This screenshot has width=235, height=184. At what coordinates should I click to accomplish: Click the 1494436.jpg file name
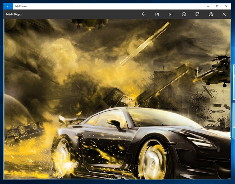click(13, 14)
